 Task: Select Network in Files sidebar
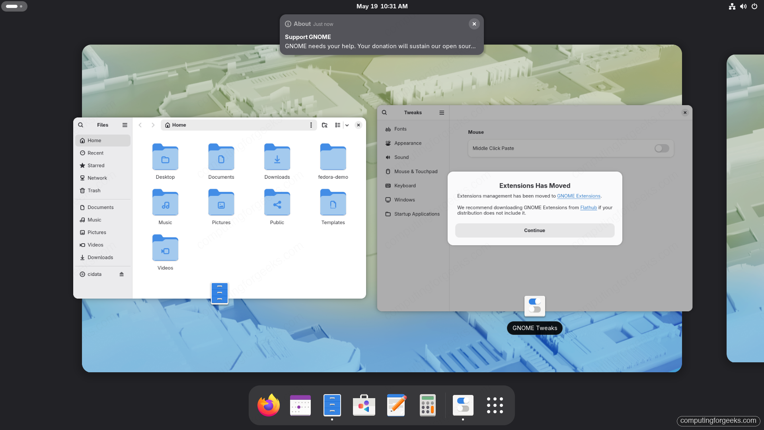pyautogui.click(x=103, y=178)
